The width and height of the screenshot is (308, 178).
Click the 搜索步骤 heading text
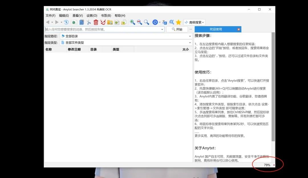click(203, 36)
